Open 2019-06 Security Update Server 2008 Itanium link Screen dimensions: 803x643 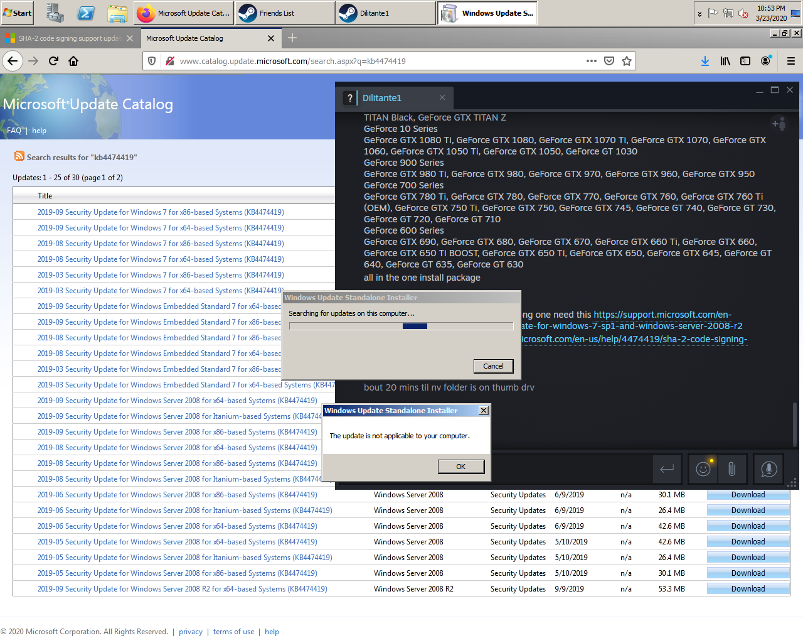coord(184,511)
